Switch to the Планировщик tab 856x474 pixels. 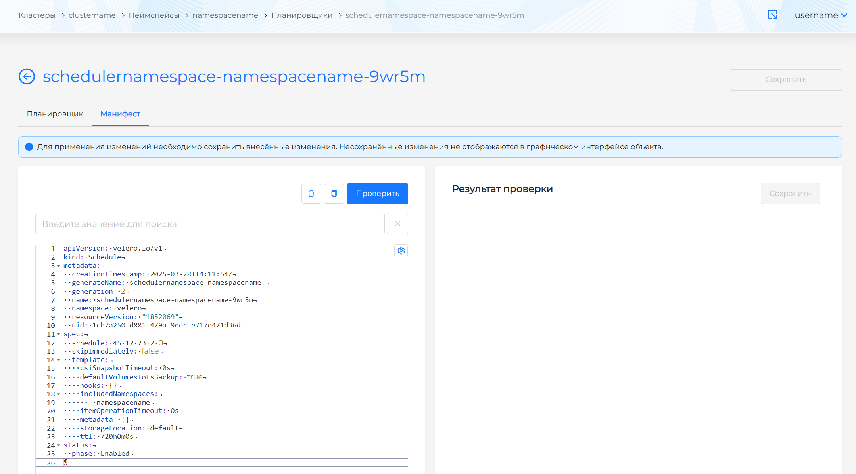pos(55,114)
